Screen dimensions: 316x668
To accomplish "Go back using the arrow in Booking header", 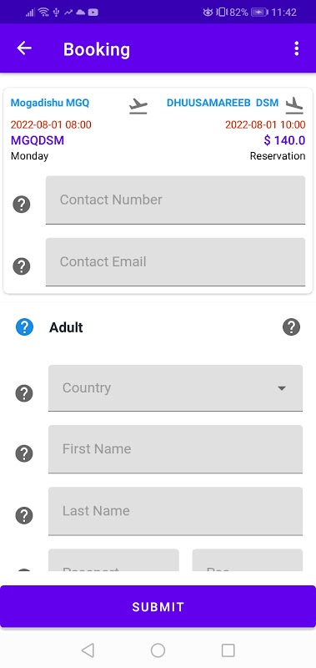I will [24, 48].
